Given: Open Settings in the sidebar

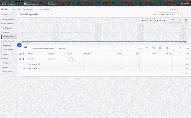Looking at the screenshot, I should 5,63.
